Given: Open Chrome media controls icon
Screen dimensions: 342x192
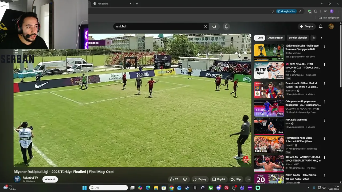Looking at the screenshot, I should tap(325, 11).
